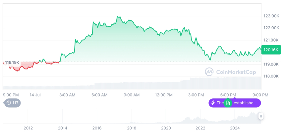Click the 12:00 PM time axis label
The image size is (285, 132).
pos(164,95)
